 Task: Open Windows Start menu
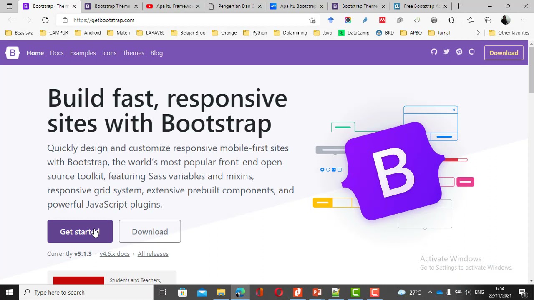click(9, 292)
